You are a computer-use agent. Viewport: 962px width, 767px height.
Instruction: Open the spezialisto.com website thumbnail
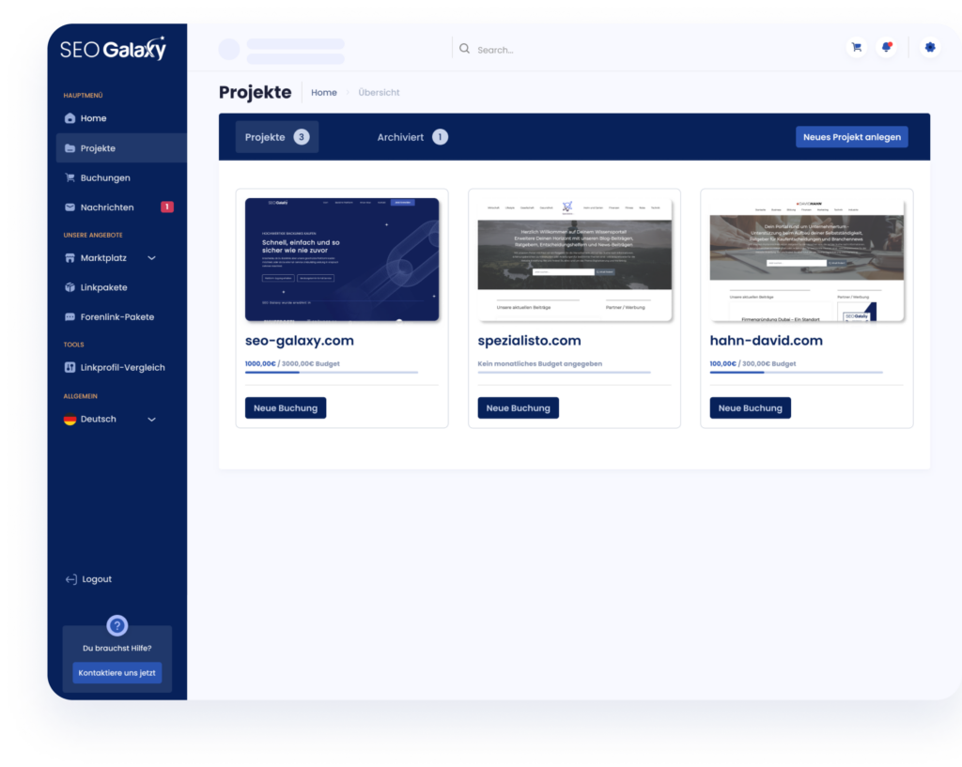coord(574,259)
